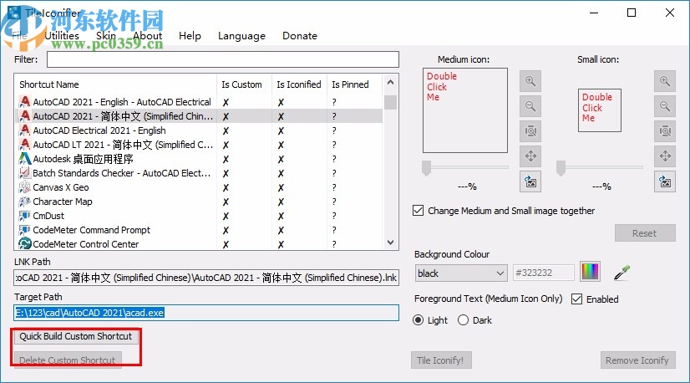Click the Reset button
This screenshot has height=383, width=690.
click(x=645, y=233)
